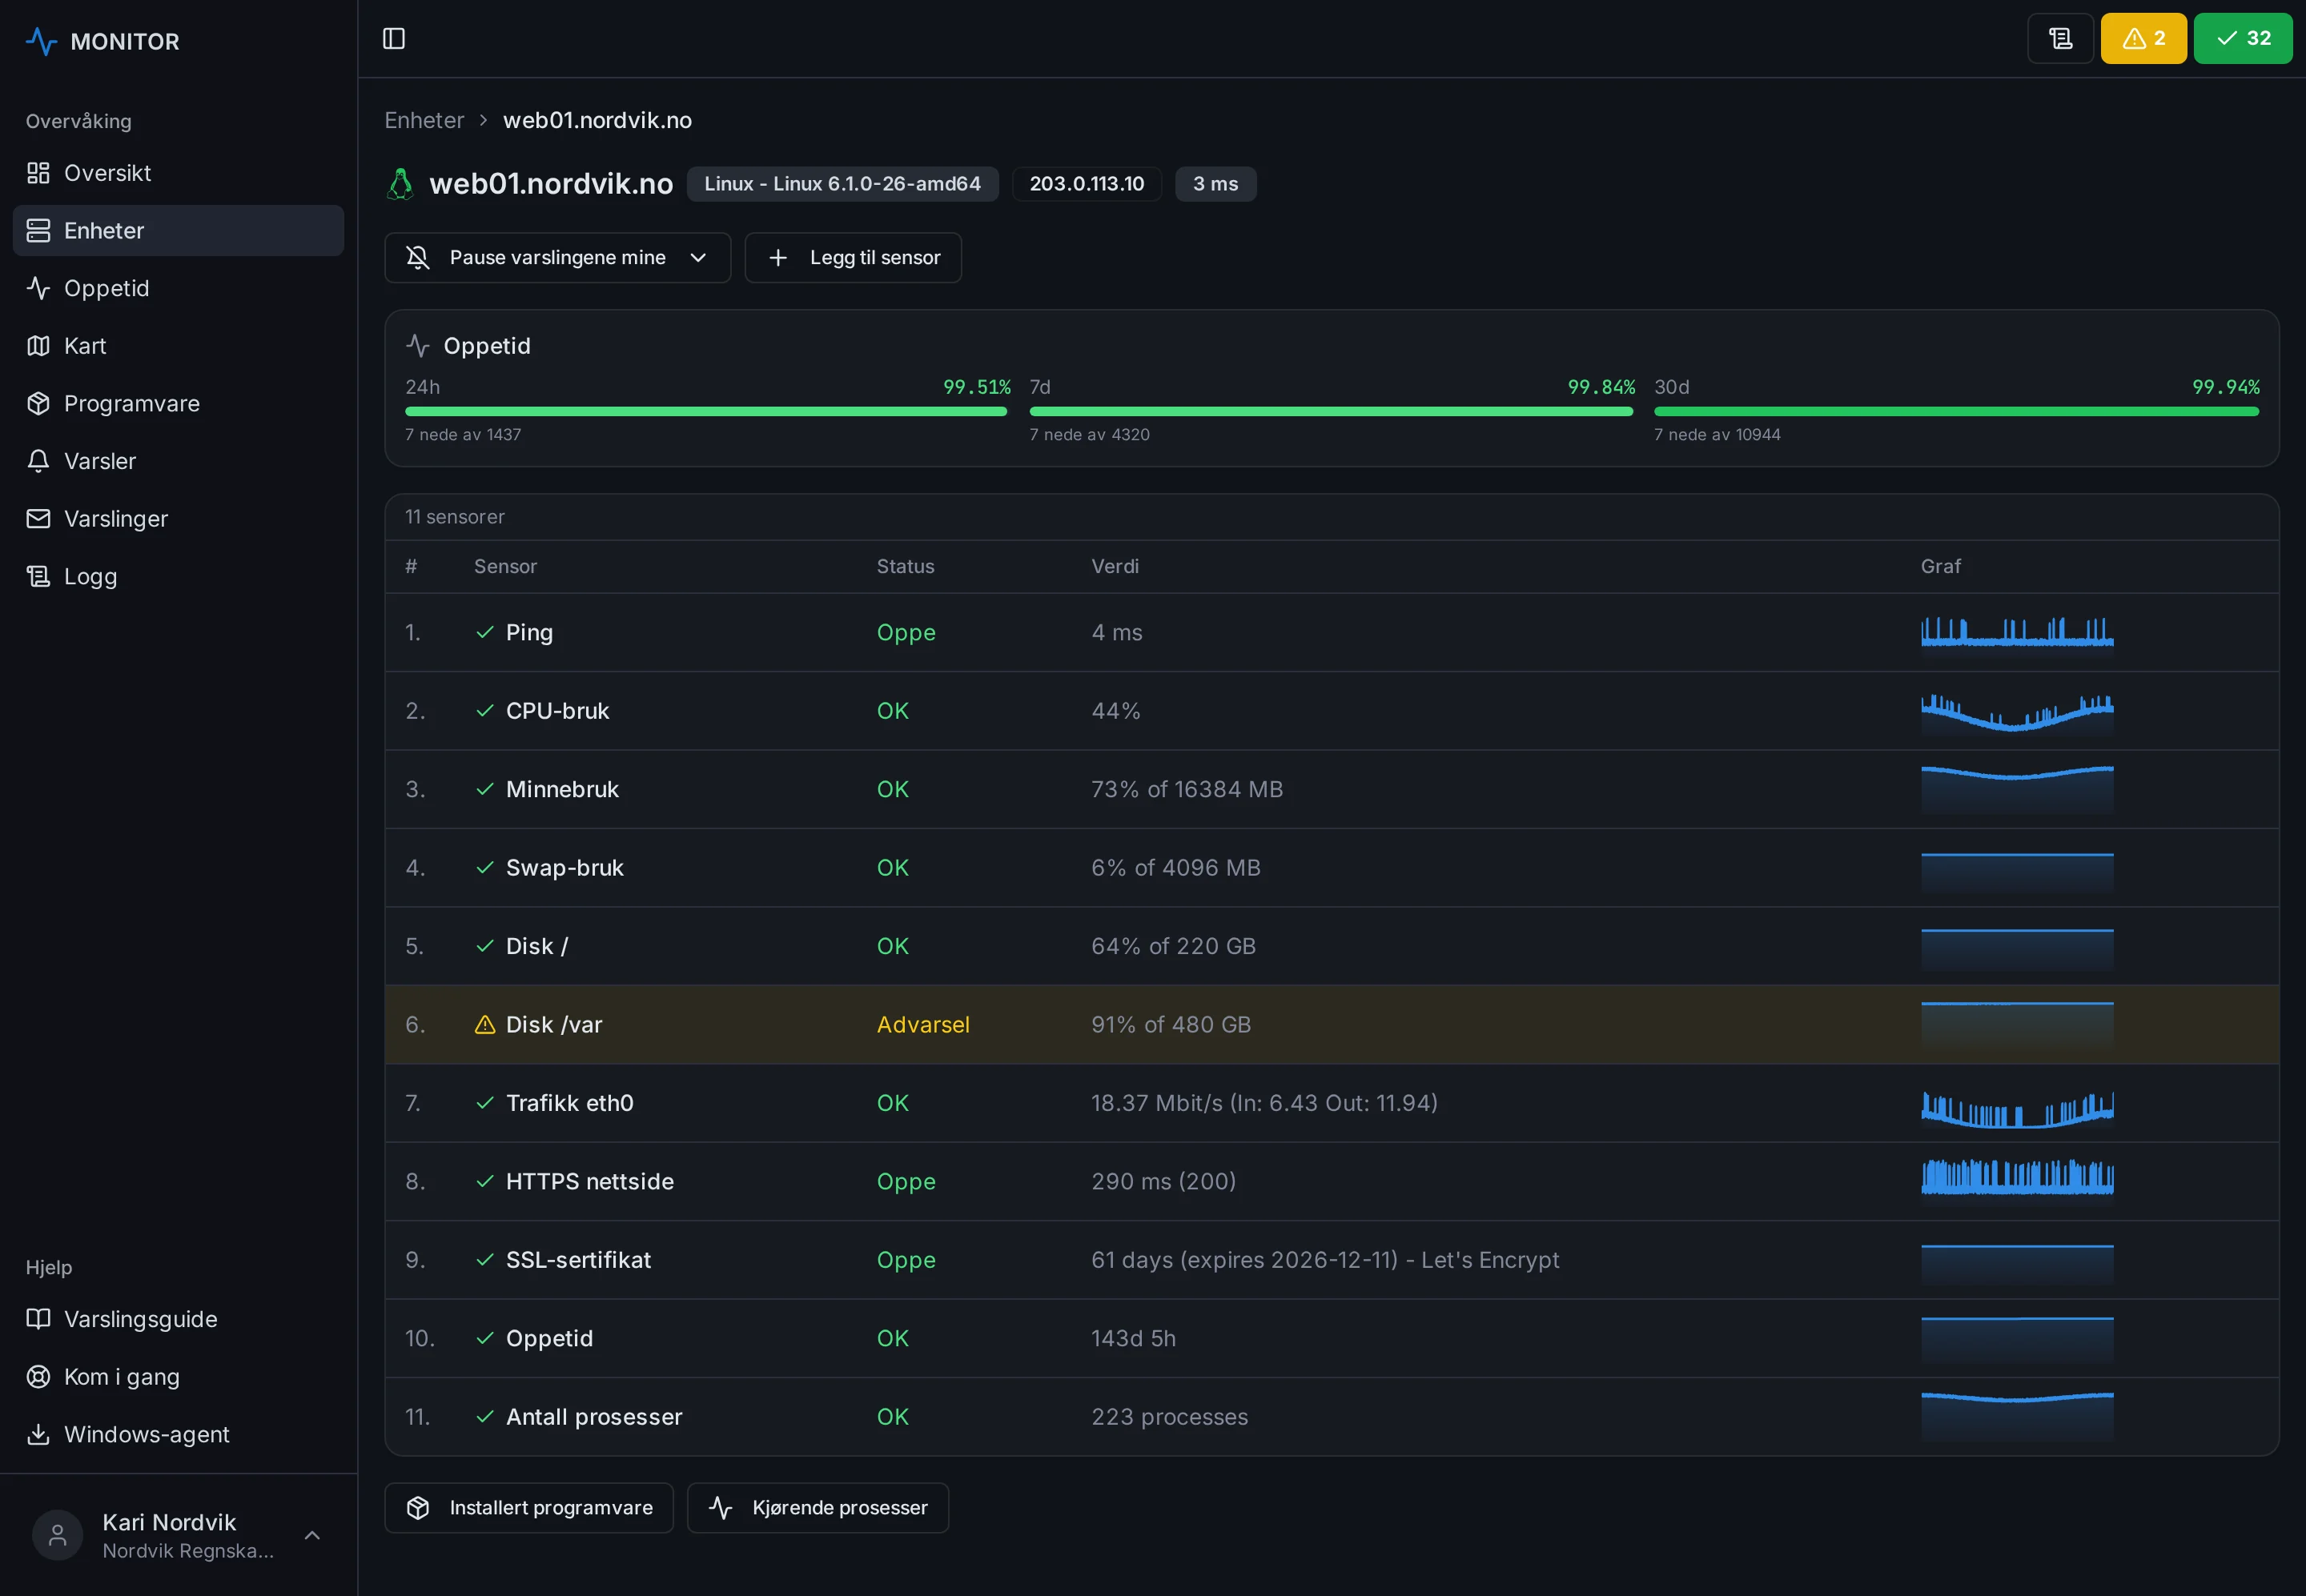Click Legg til sensor button
This screenshot has height=1596, width=2306.
coord(853,258)
